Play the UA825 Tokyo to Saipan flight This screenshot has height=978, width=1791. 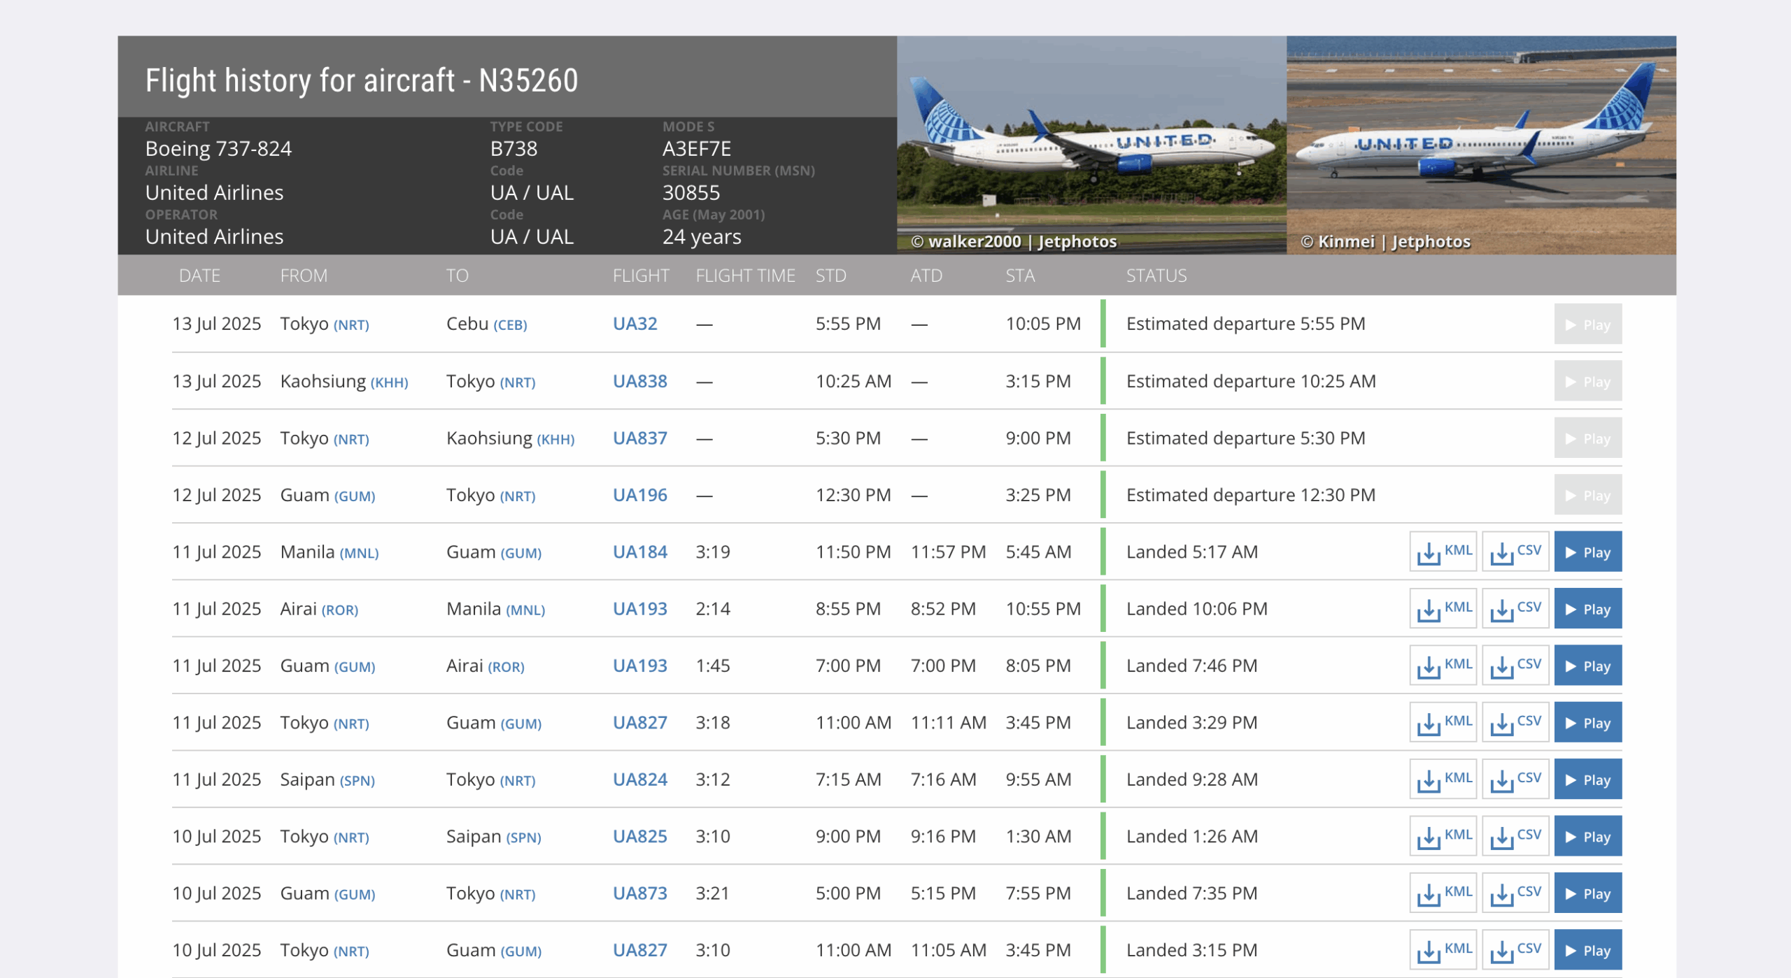coord(1587,836)
